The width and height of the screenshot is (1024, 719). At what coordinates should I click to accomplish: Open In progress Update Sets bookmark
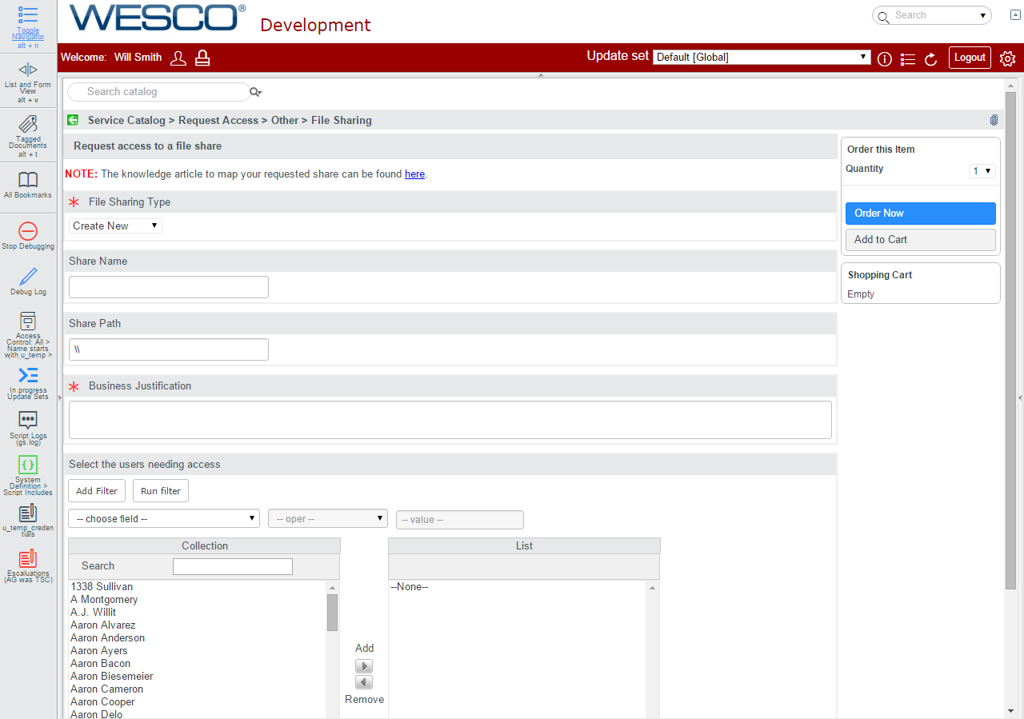[x=28, y=375]
